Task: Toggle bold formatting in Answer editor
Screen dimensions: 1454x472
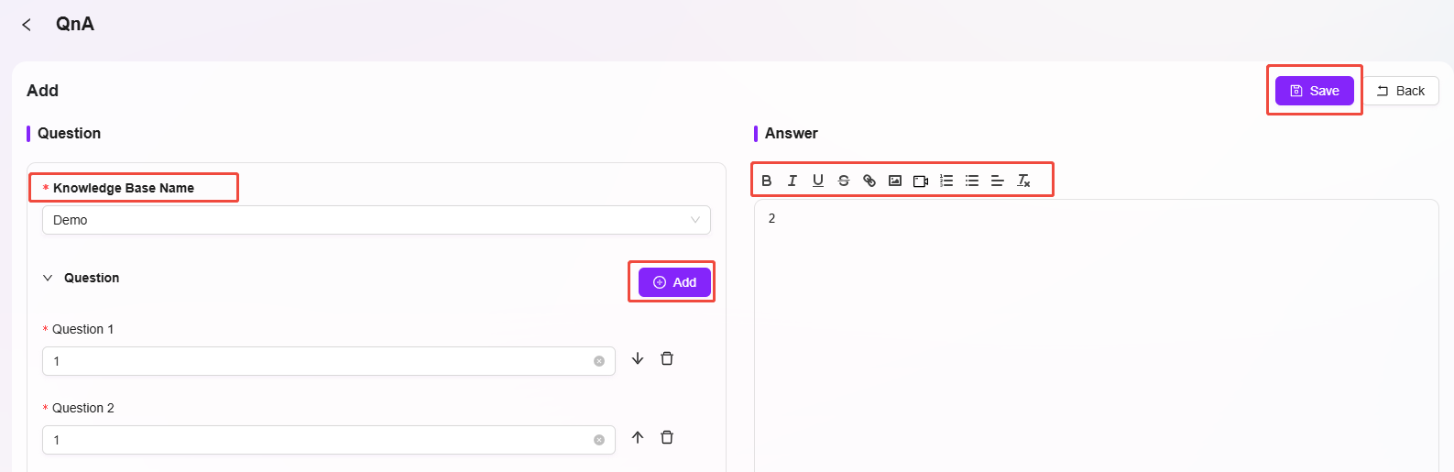Action: click(767, 181)
